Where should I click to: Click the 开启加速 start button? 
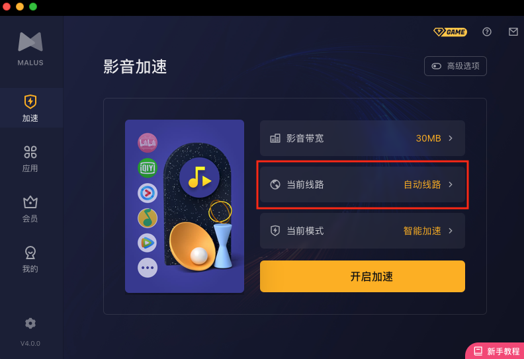pos(363,276)
